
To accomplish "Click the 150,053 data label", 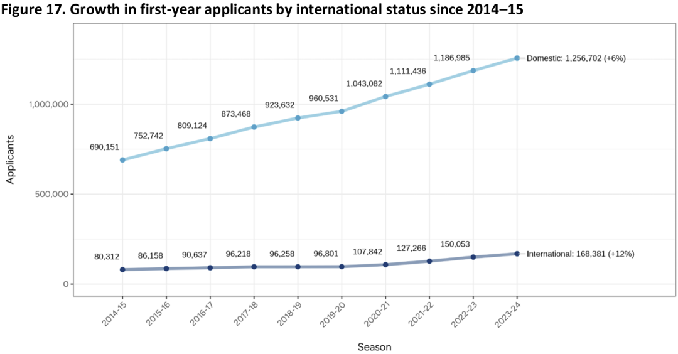I will 455,244.
